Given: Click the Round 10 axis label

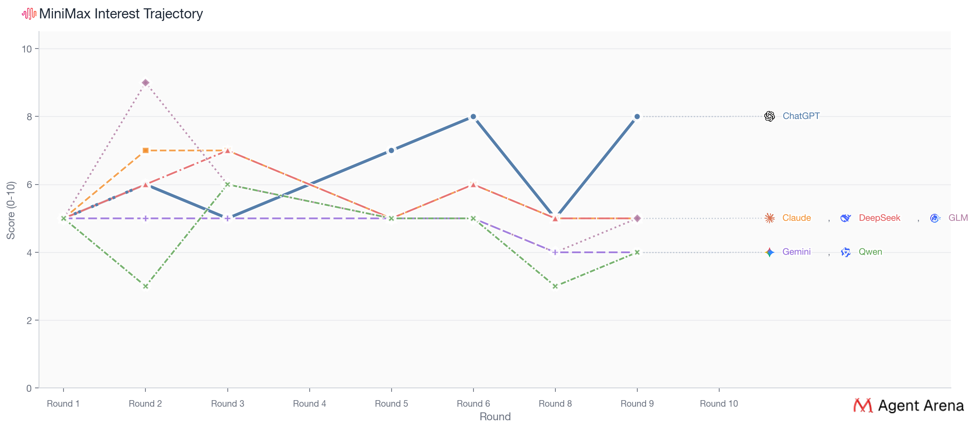Looking at the screenshot, I should point(718,404).
